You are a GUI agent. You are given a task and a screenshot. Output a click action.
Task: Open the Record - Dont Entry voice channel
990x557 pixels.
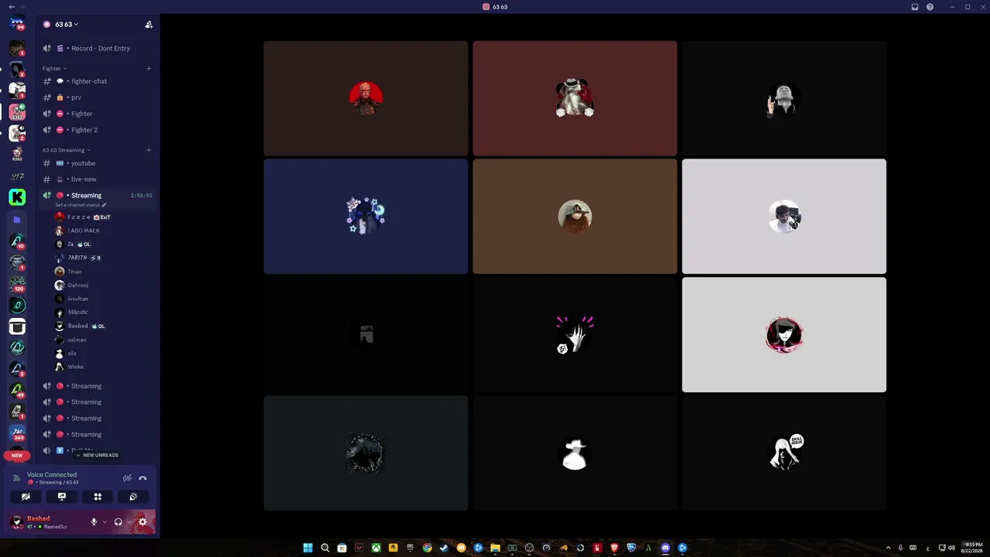[97, 49]
